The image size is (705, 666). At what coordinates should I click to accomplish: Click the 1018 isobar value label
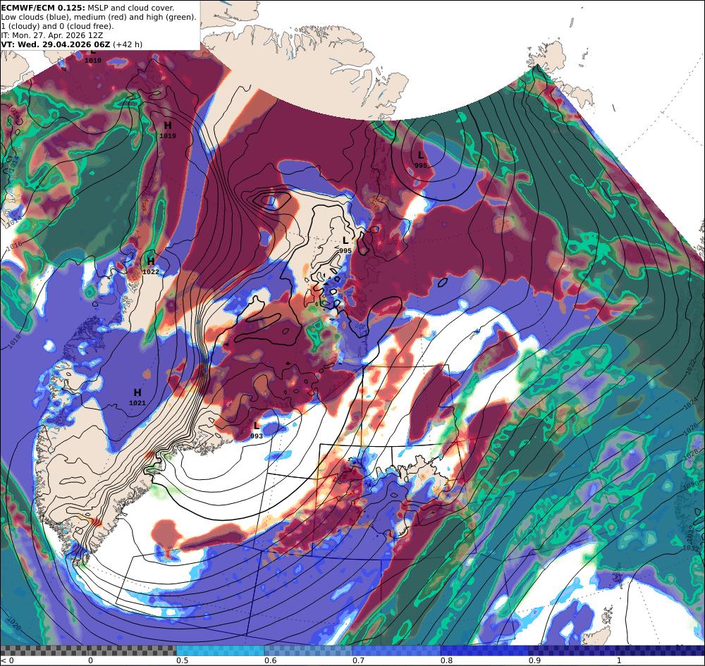[x=14, y=343]
